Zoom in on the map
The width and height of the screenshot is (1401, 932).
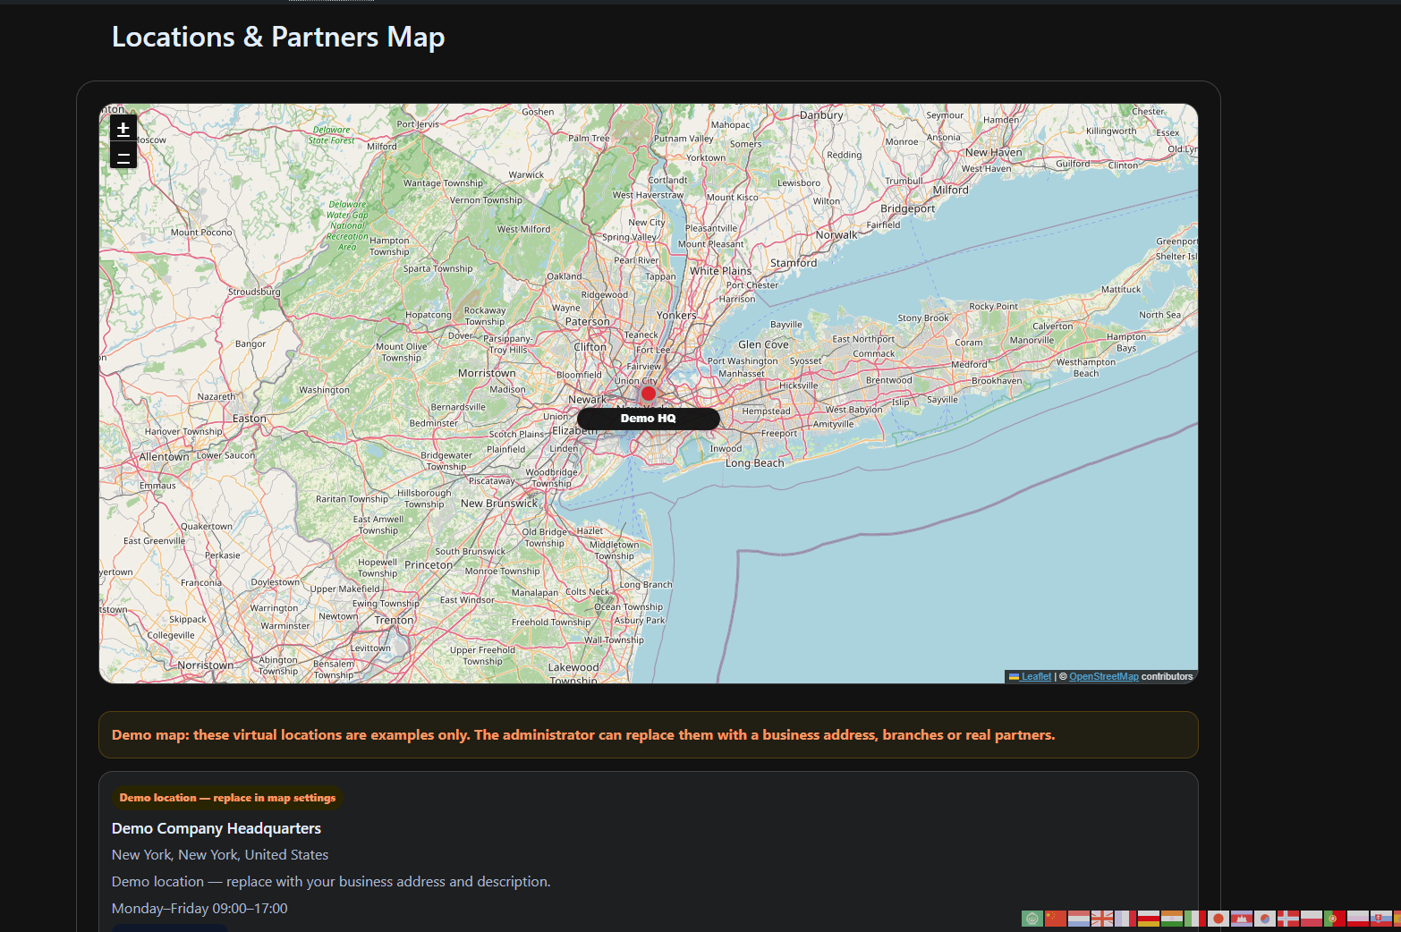[x=123, y=129]
